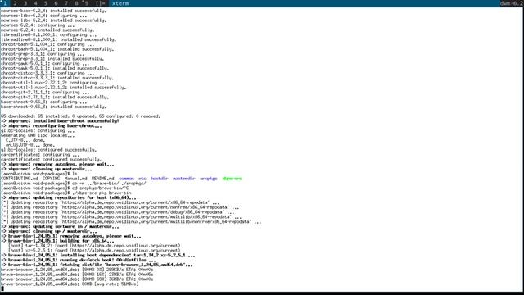Click 'reconfiguring base-chroot...' line
This screenshot has width=524, height=295.
point(52,126)
